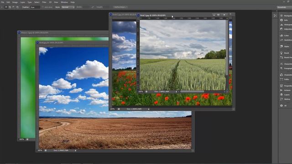Open the Styles panel icon
The height and width of the screenshot is (164, 292).
282,46
